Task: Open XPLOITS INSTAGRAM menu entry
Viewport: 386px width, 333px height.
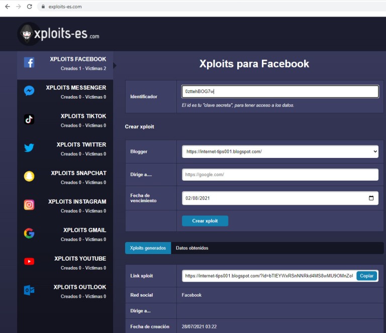Action: point(65,208)
